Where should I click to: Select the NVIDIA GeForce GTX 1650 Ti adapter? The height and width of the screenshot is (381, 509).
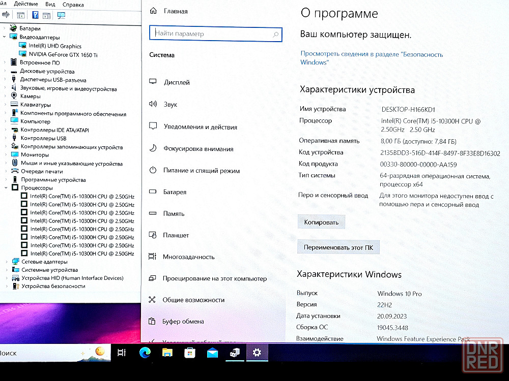[63, 55]
